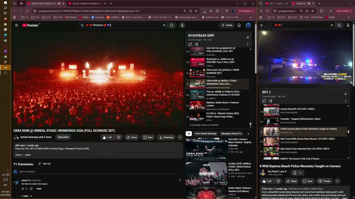This screenshot has width=355, height=199.
Task: Open the Sort by comments dropdown
Action: (x=44, y=164)
